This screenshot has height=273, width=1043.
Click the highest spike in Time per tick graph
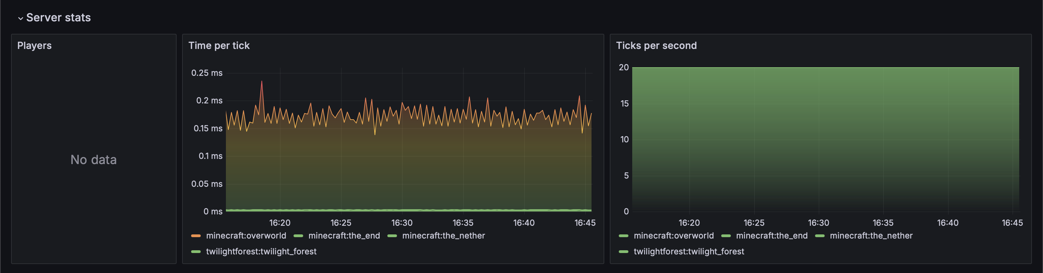[x=261, y=82]
